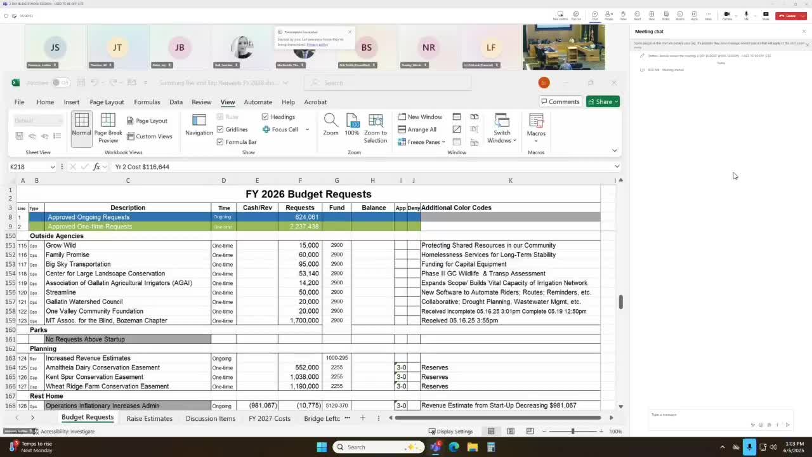Expand the Name Box dropdown arrow
The image size is (812, 457).
[x=52, y=167]
